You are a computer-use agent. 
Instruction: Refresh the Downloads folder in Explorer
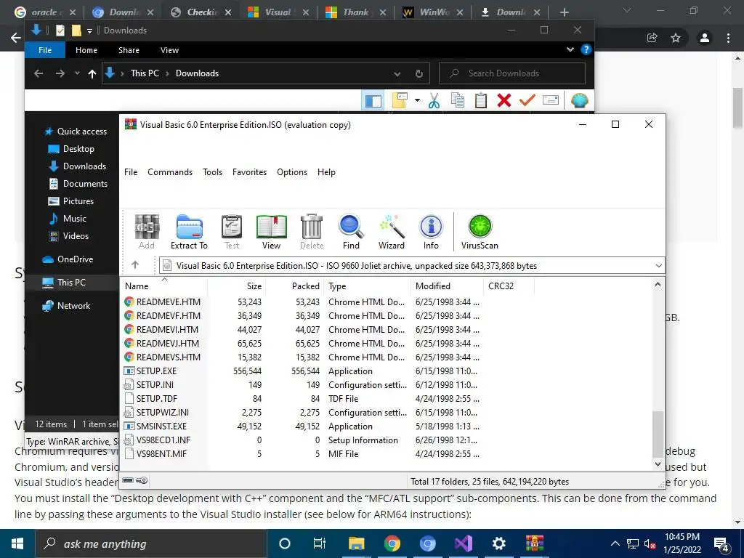point(419,73)
